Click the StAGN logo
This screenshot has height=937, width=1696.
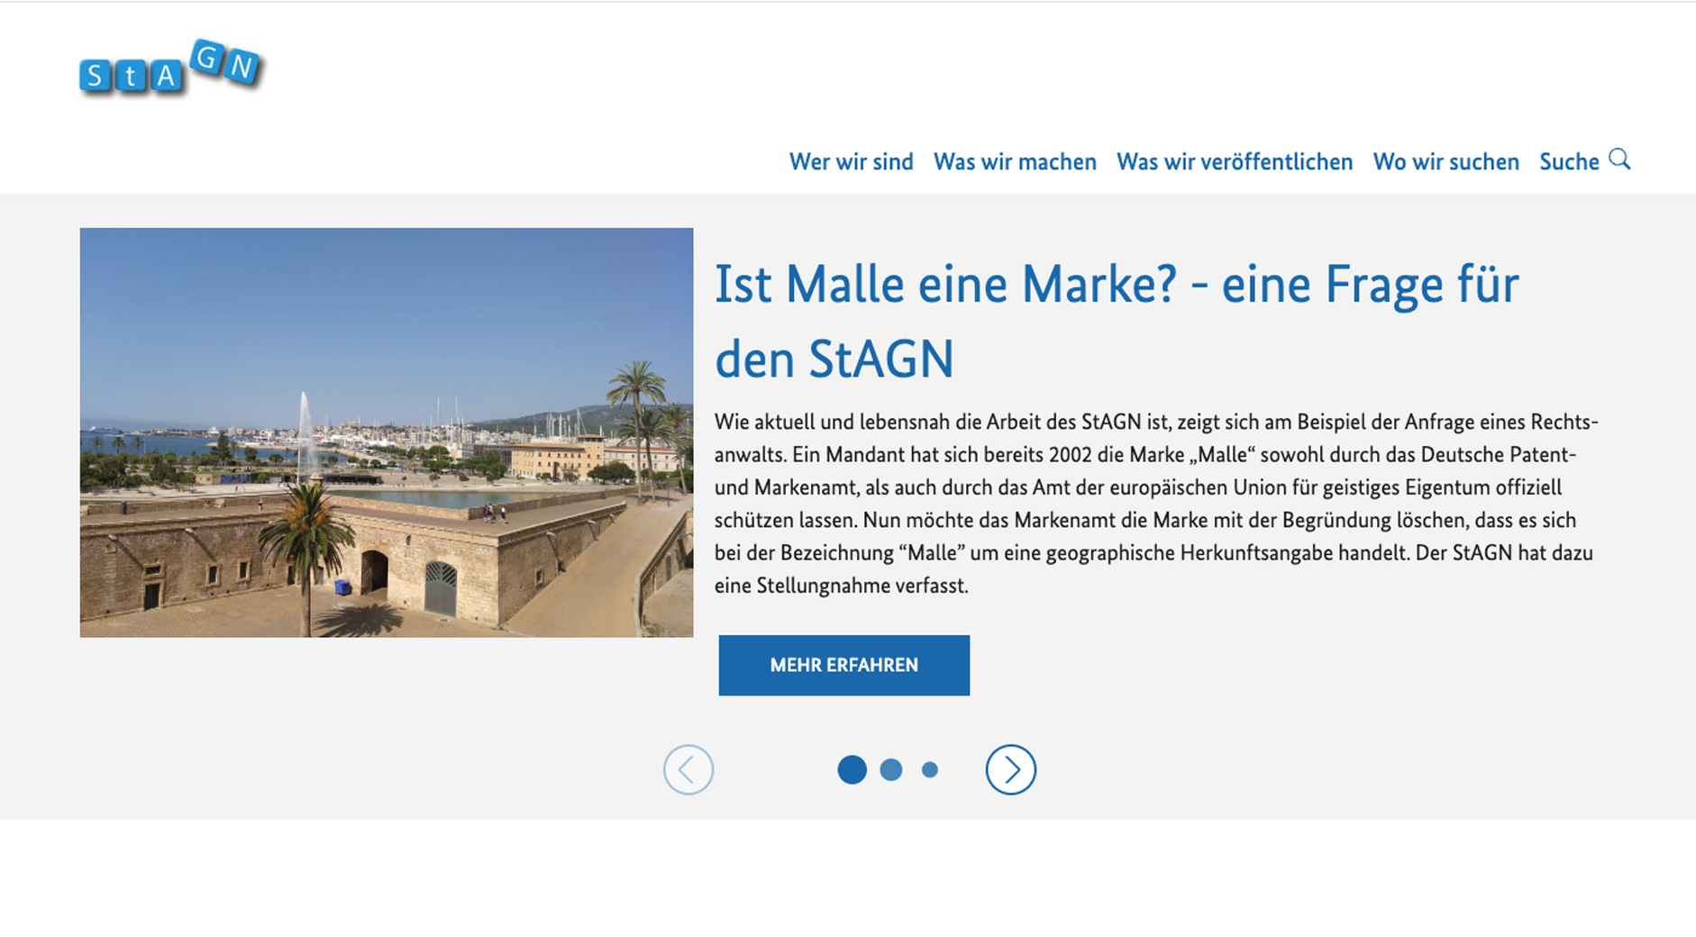(x=171, y=68)
